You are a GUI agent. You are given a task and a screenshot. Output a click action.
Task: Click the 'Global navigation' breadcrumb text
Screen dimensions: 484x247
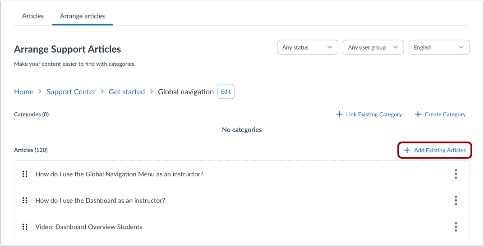click(185, 91)
